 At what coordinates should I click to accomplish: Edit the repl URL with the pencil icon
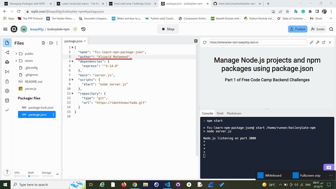(311, 42)
